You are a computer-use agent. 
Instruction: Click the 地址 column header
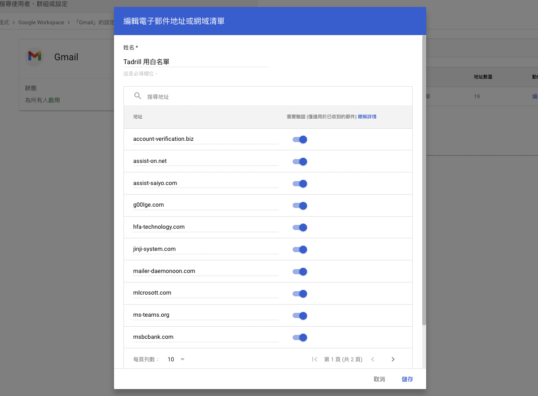138,117
